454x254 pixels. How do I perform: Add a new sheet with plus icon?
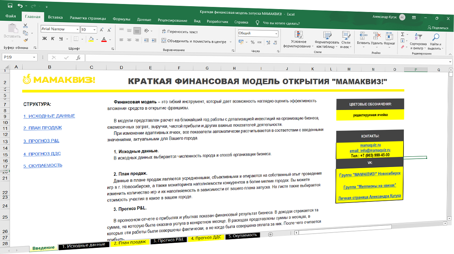(x=270, y=234)
